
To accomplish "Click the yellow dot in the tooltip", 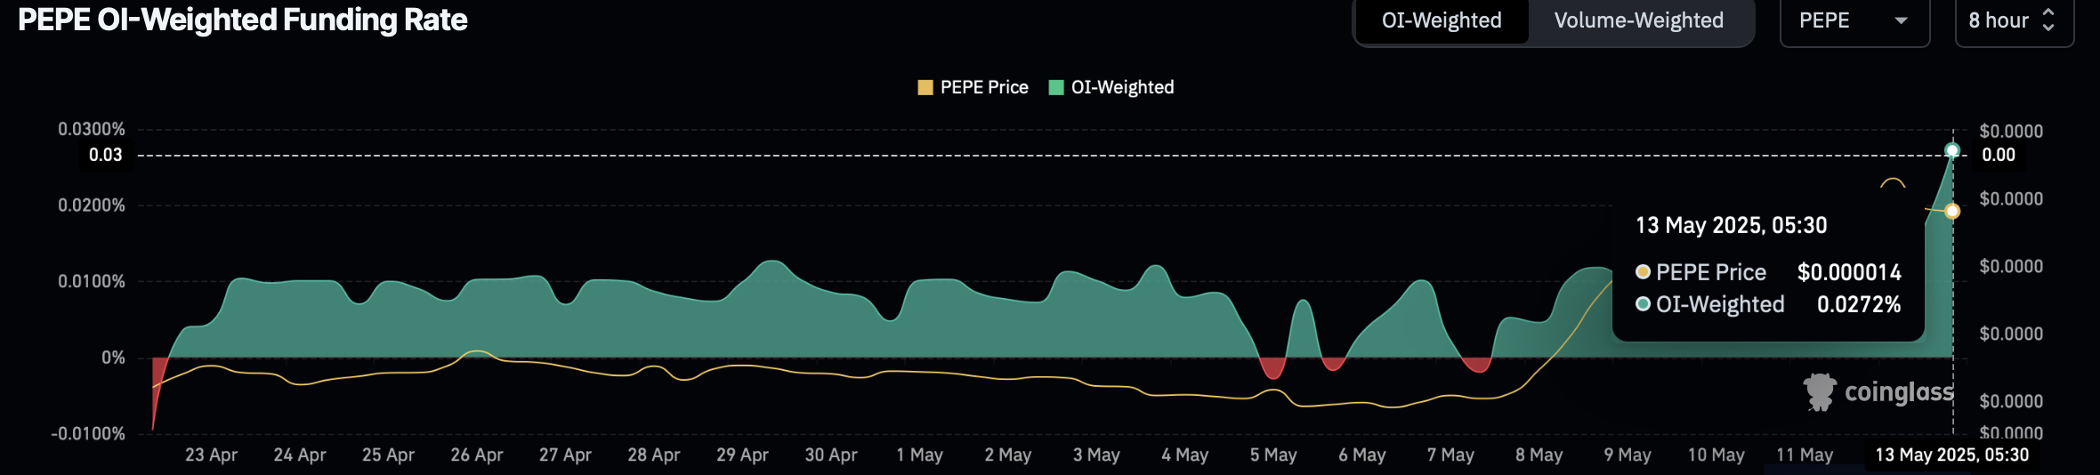I will coord(1643,272).
